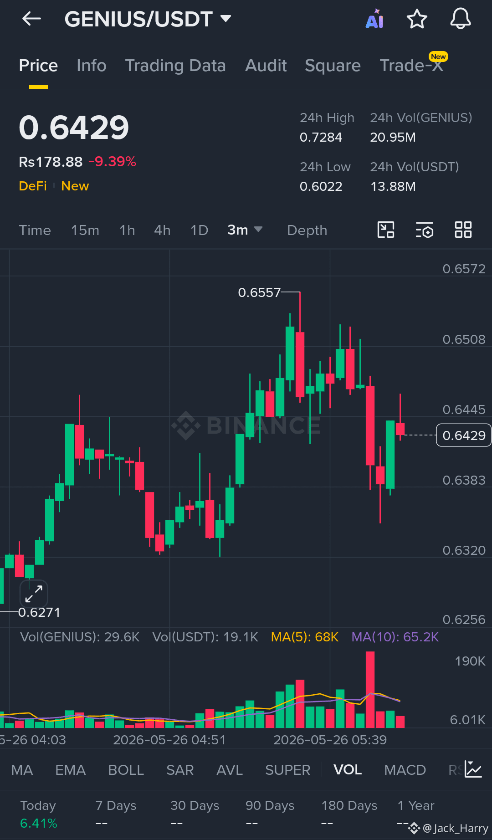Select the 15m chart interval
This screenshot has width=492, height=840.
[x=85, y=230]
